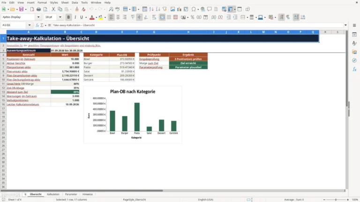
Task: Click row 5 header
Action: [x=3, y=59]
